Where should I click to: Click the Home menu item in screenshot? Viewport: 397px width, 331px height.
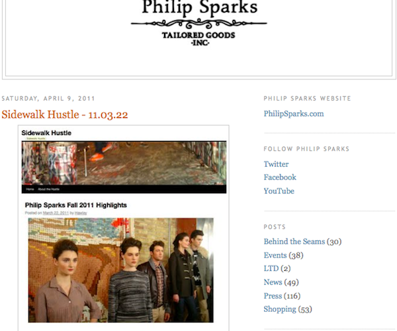click(30, 189)
